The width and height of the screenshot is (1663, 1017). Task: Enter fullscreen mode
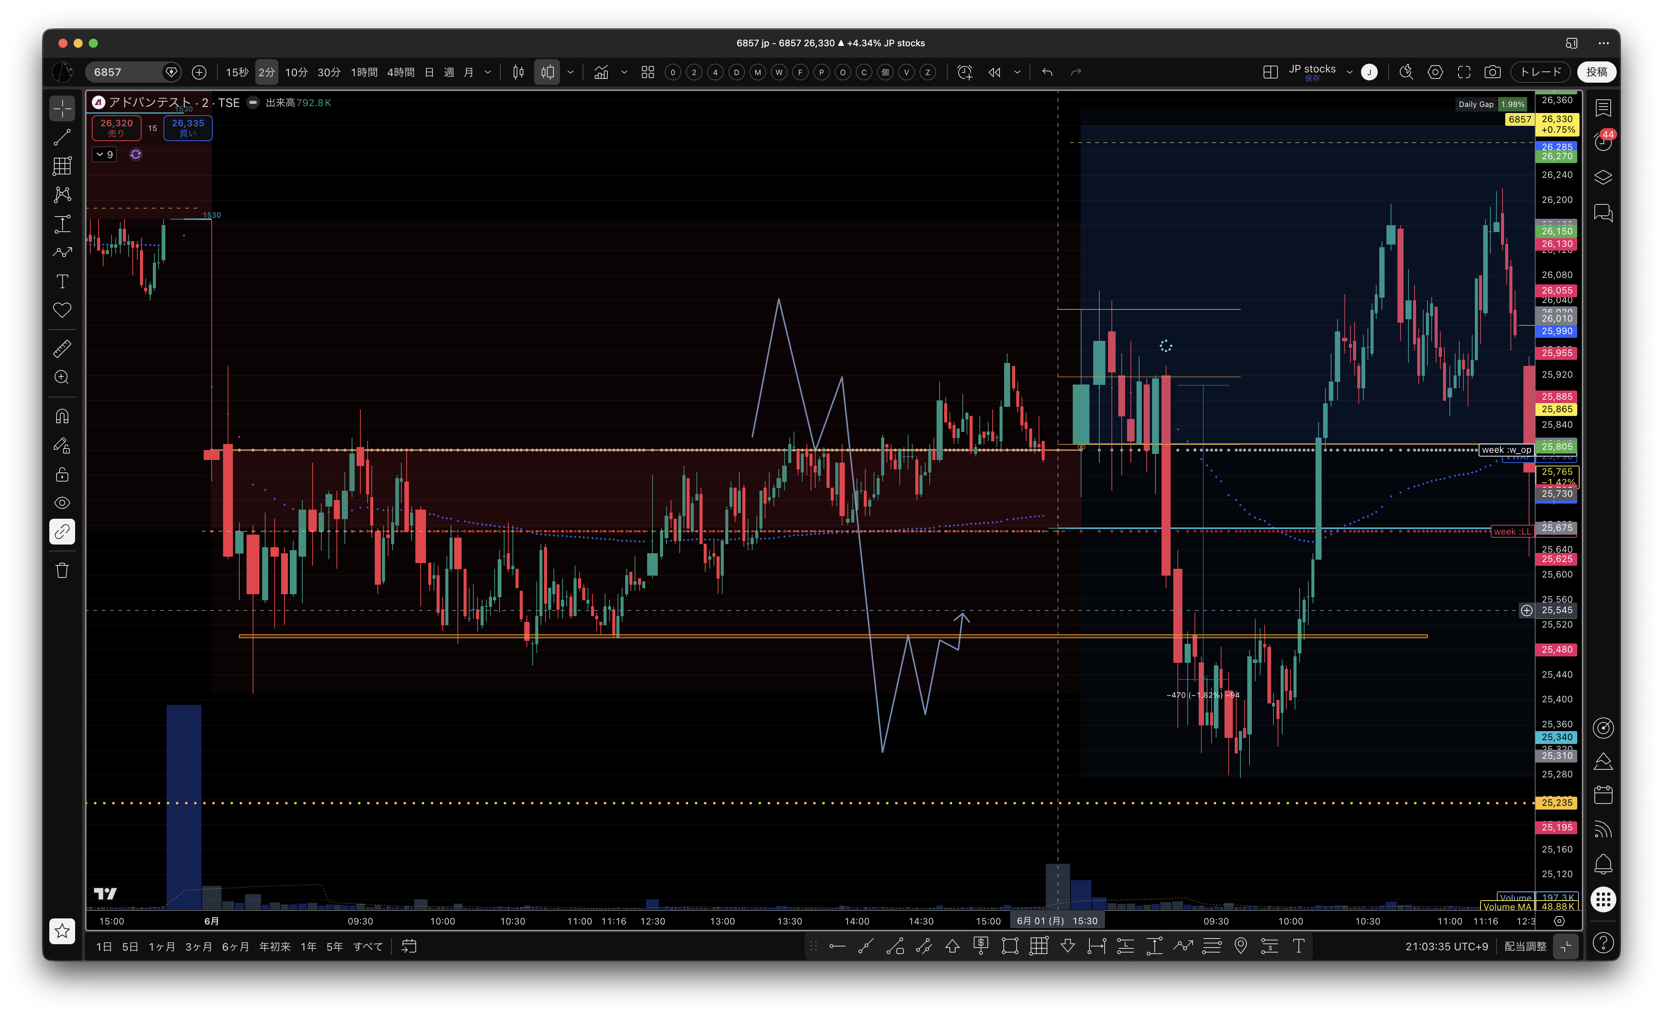pos(1464,72)
